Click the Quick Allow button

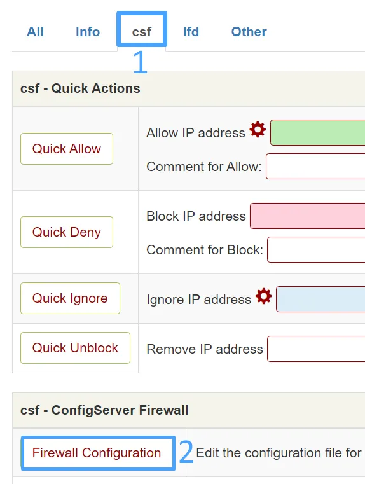[x=67, y=149]
